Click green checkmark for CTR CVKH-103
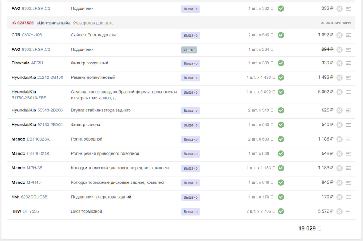The width and height of the screenshot is (363, 241). click(x=281, y=35)
